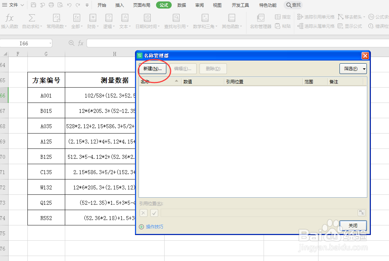This screenshot has width=389, height=261.
Task: Click the zoom magnifier beside formula bar
Action: coord(72,43)
